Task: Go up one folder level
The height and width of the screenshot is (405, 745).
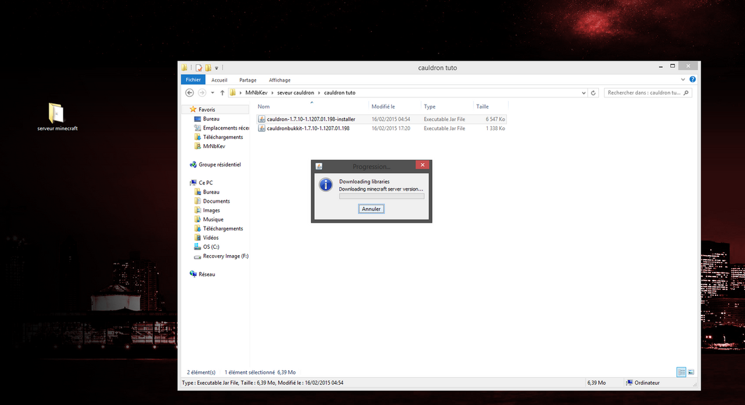Action: click(x=222, y=92)
